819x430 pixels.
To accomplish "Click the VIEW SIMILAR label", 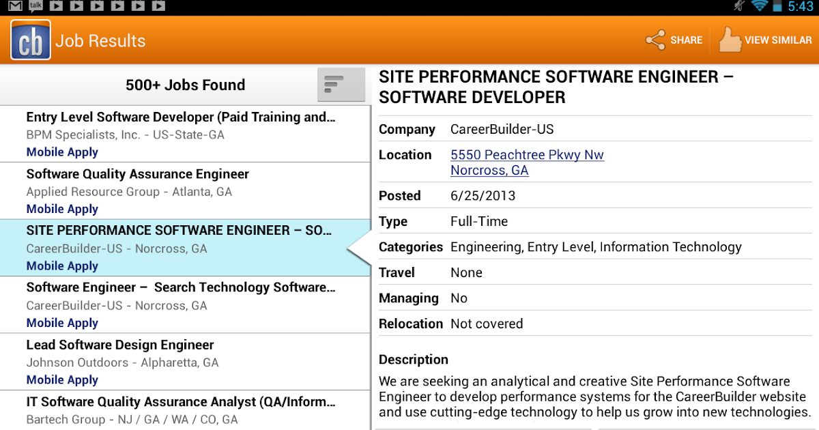I will [x=778, y=40].
